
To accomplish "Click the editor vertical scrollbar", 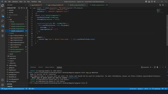I will pos(167,30).
